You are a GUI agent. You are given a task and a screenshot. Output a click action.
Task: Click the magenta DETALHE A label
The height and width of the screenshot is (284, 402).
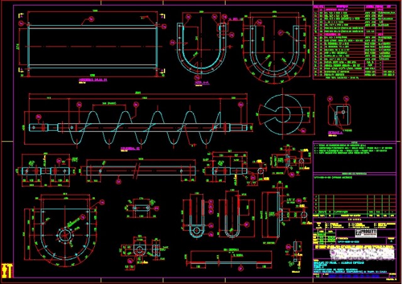click(x=335, y=134)
